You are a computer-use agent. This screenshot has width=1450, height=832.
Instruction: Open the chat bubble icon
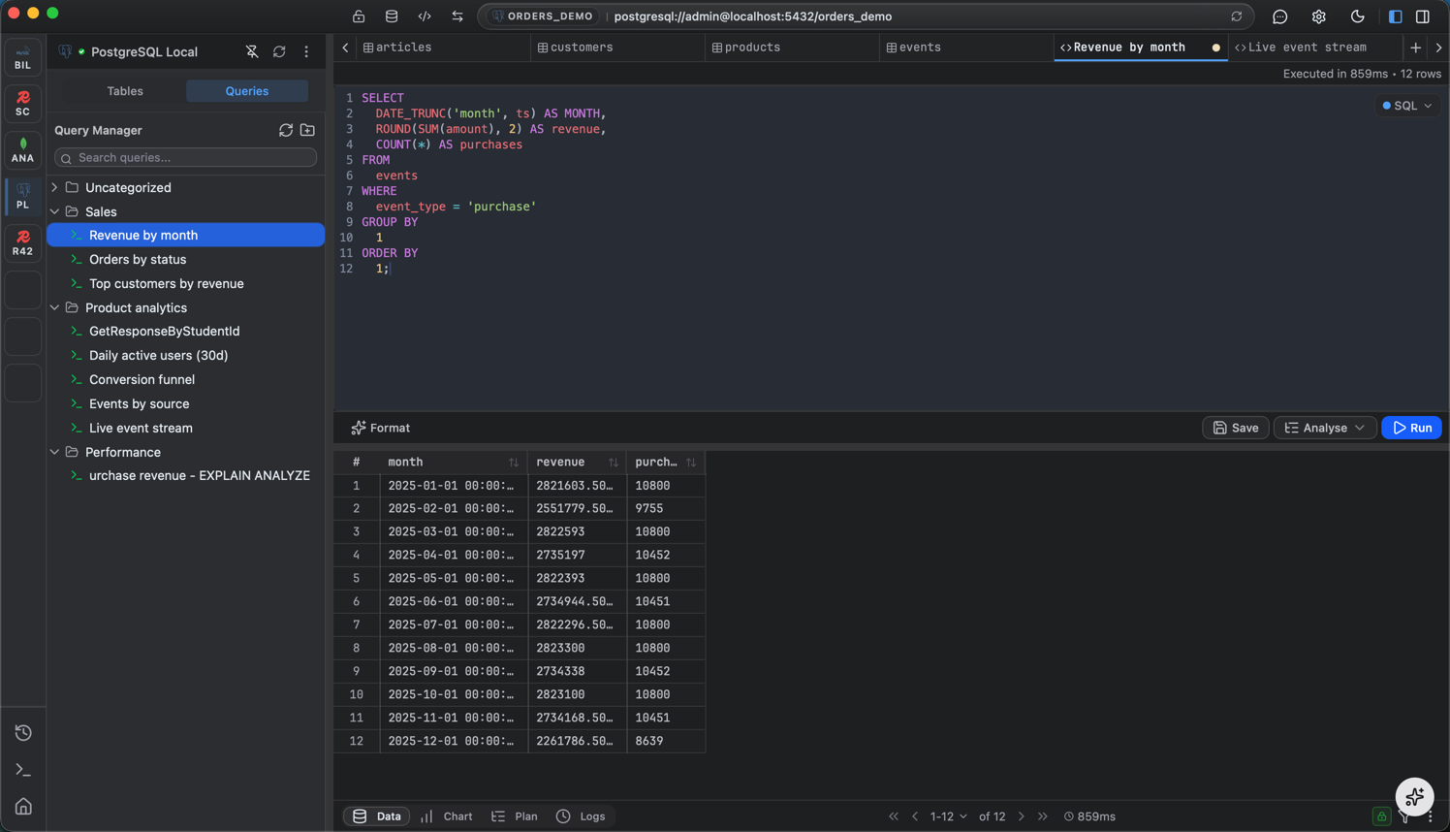1280,16
